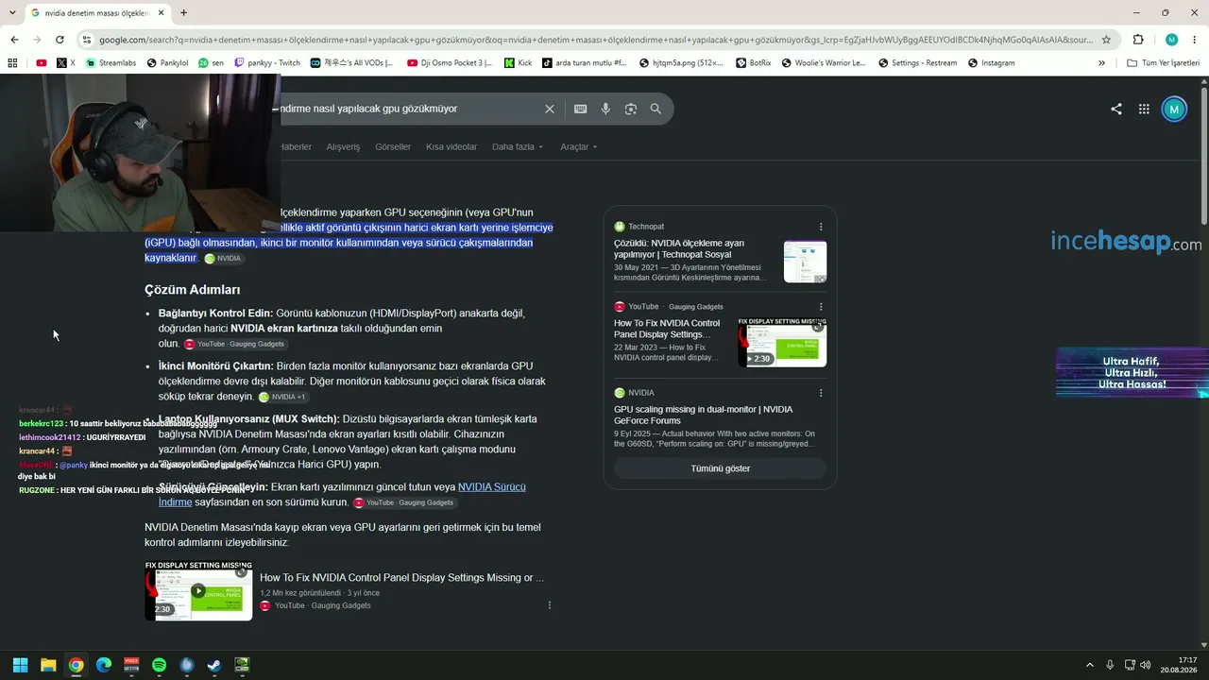Reload the current Google search page

pyautogui.click(x=60, y=40)
